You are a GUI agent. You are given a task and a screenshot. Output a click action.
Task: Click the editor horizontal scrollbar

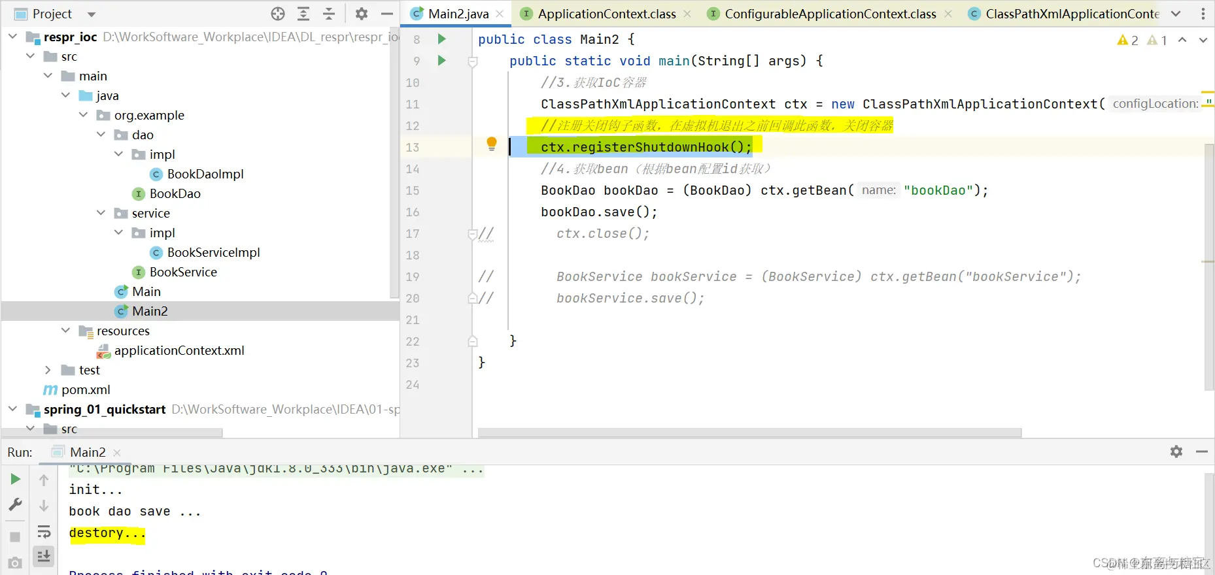point(749,433)
